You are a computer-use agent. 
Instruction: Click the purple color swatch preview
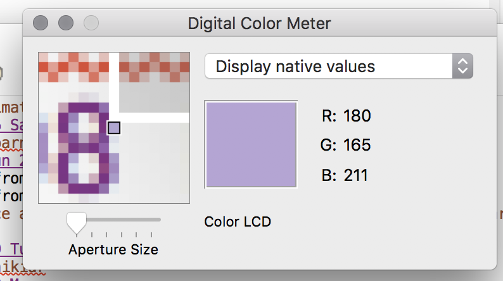(251, 144)
